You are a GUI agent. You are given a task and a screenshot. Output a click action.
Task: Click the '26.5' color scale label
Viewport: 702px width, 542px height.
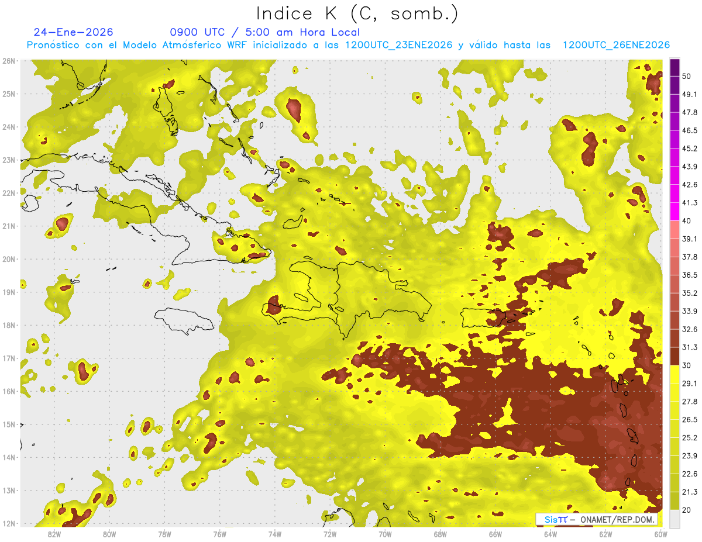point(690,420)
